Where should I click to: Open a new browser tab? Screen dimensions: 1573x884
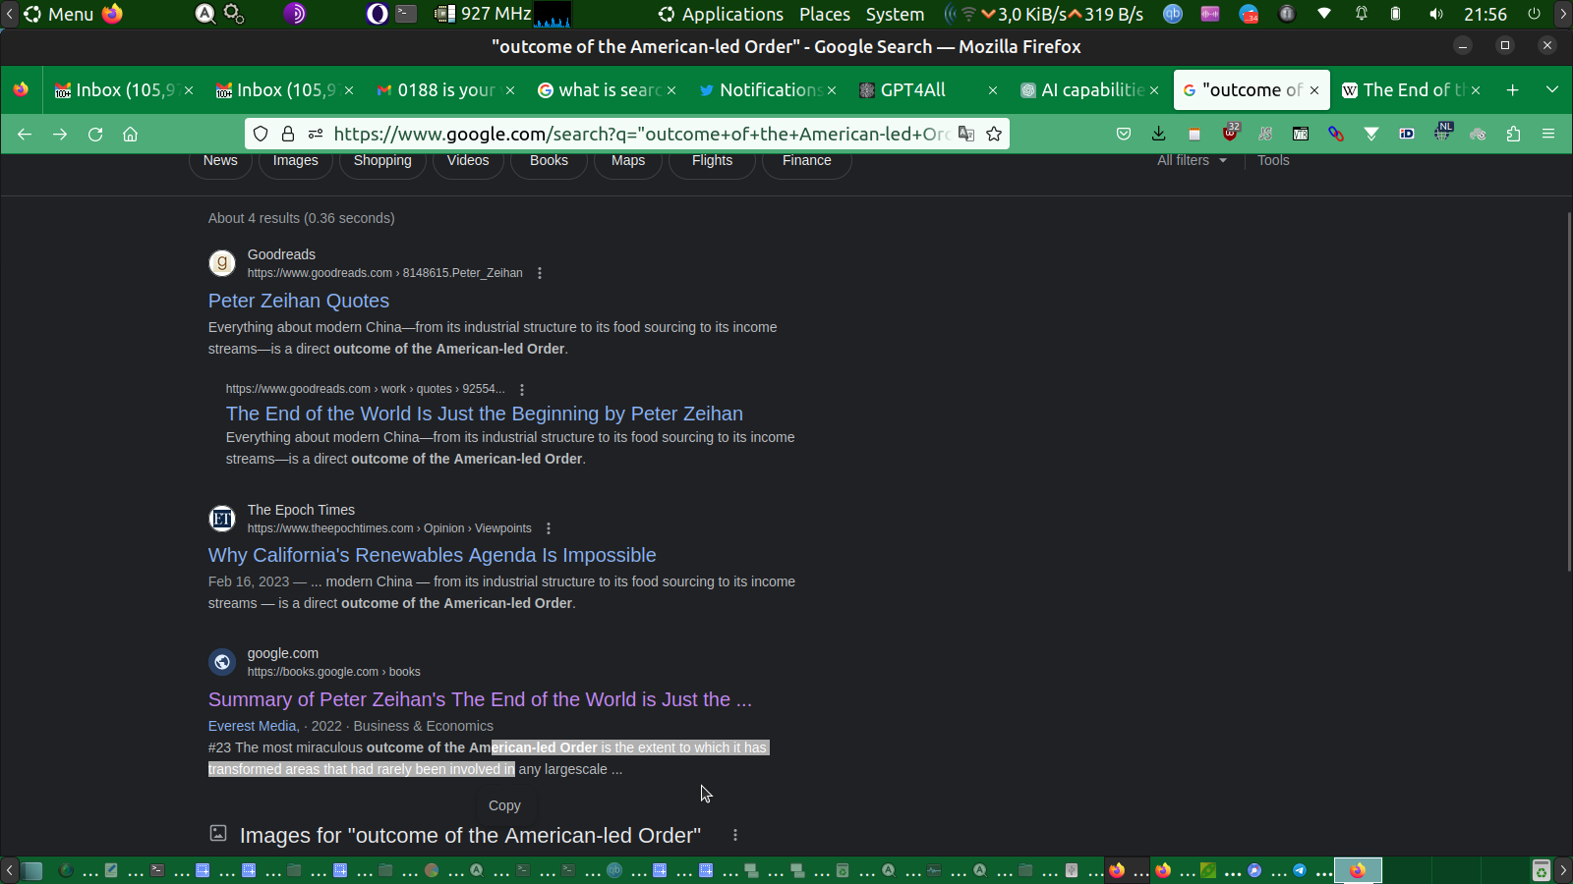click(x=1513, y=89)
